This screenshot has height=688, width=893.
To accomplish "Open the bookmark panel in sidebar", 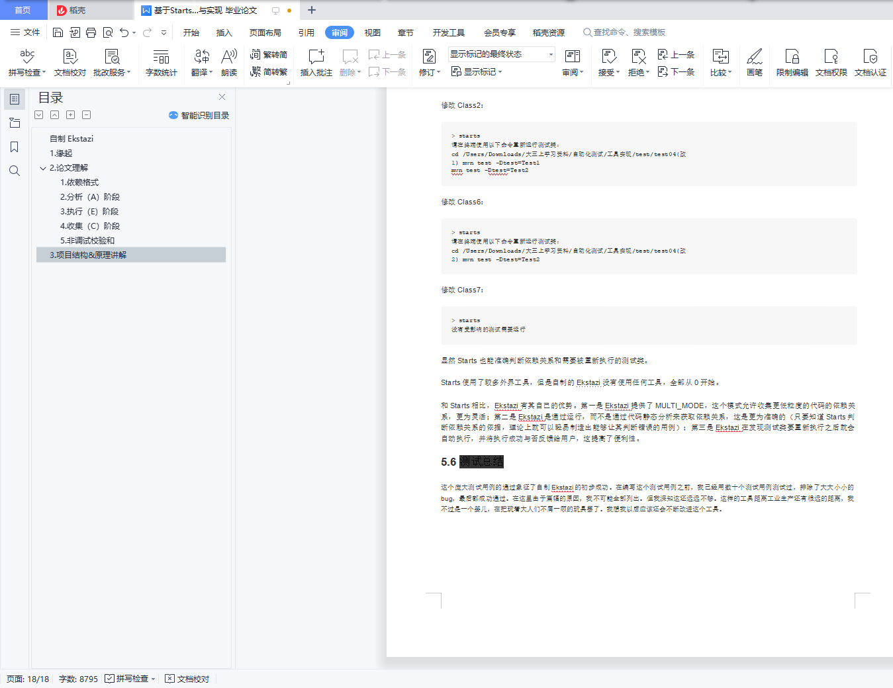I will tap(15, 147).
